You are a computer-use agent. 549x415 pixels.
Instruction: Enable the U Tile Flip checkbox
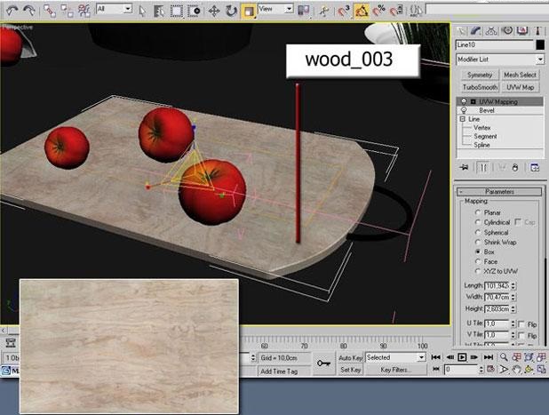pyautogui.click(x=521, y=324)
